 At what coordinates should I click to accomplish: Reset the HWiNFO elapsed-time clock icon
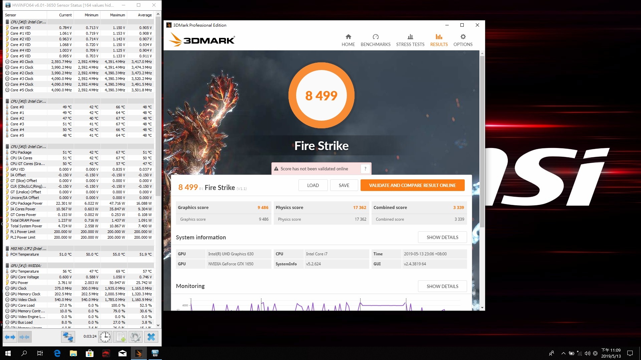point(105,337)
